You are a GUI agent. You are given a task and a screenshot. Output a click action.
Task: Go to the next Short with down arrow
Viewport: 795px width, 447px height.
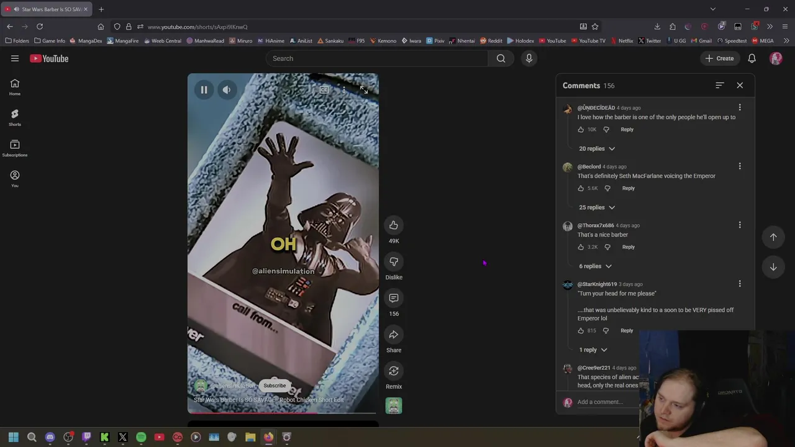click(773, 267)
